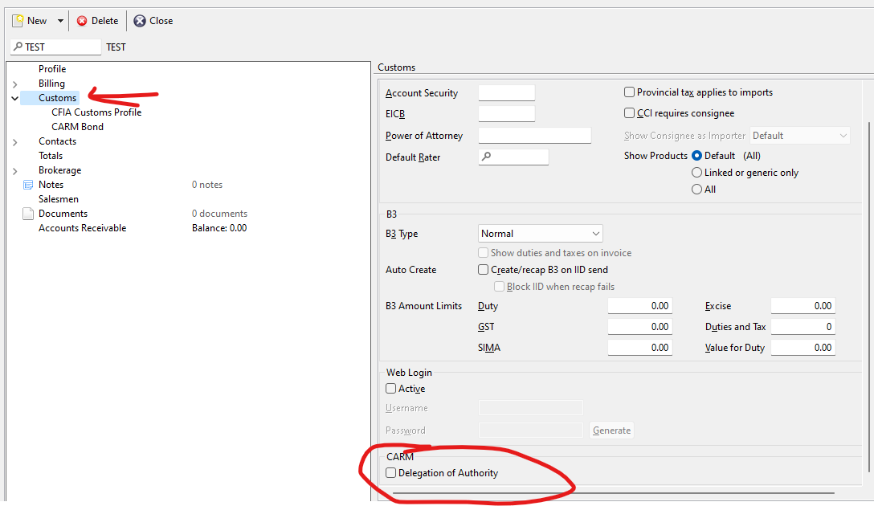Click the search magnifier in TEST field

click(18, 47)
